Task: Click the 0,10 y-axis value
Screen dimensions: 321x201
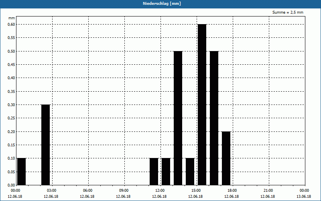Action: (x=12, y=158)
